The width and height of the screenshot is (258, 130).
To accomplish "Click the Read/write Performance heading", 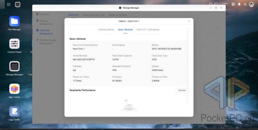I will pyautogui.click(x=82, y=90).
